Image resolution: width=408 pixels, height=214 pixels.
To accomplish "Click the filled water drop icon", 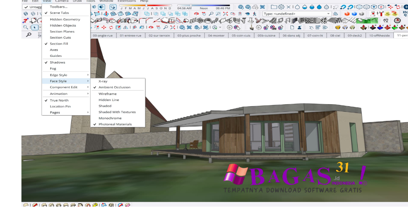I will [319, 7].
